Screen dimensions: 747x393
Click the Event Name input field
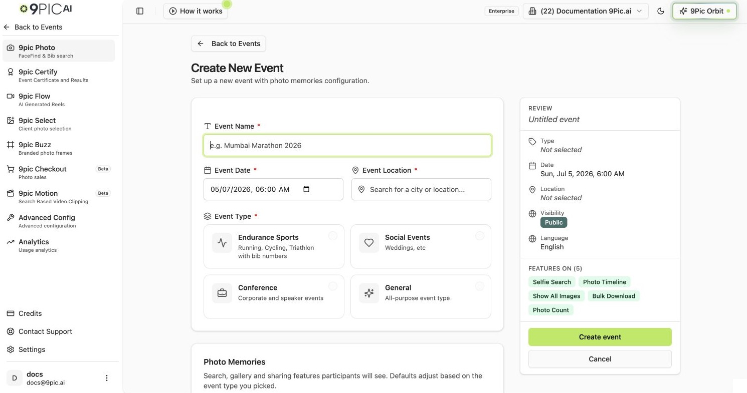tap(347, 145)
